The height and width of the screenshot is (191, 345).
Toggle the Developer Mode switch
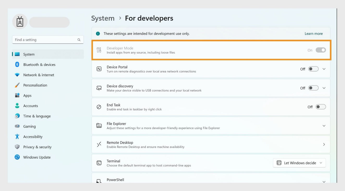(x=321, y=50)
